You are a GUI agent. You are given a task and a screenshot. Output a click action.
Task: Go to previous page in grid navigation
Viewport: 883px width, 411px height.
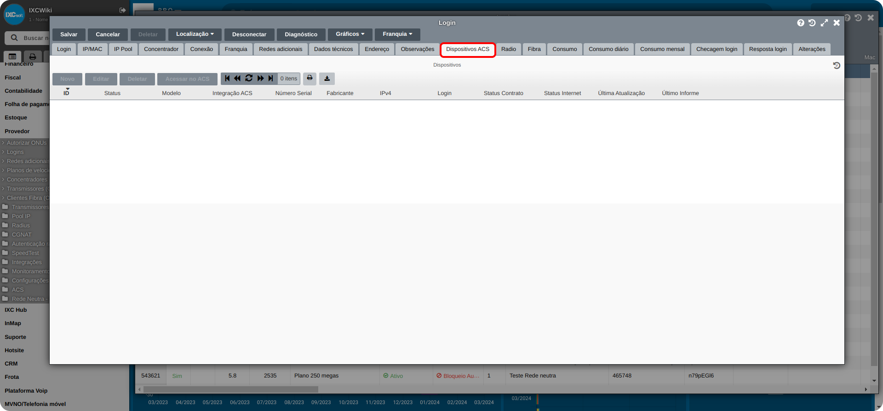point(237,79)
